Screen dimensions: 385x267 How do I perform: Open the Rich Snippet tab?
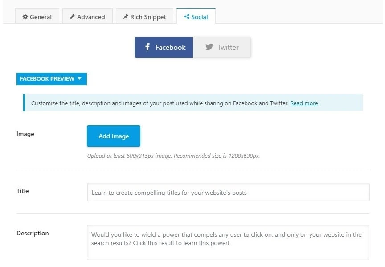(x=145, y=16)
